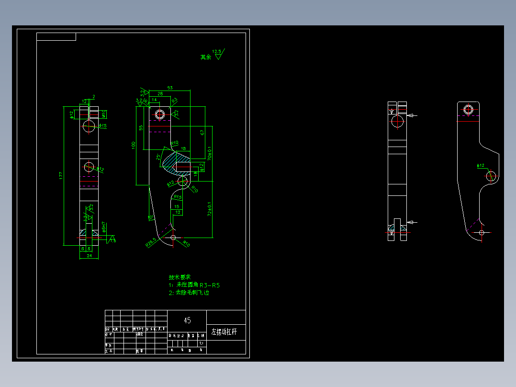Pick the φ15 hole diameter label

pyautogui.click(x=102, y=126)
